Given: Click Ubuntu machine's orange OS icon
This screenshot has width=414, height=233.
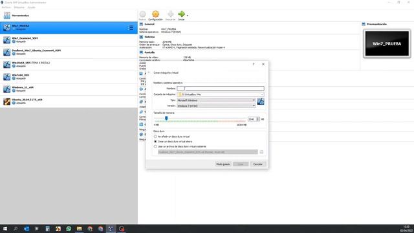Looking at the screenshot, I should pos(6,102).
